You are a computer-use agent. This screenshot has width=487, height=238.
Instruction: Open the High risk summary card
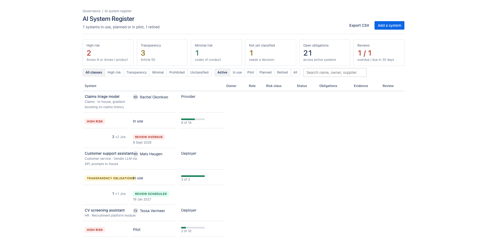tap(108, 53)
